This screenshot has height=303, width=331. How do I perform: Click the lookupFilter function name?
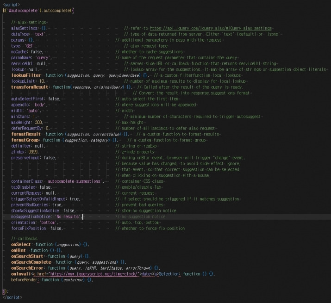click(x=26, y=75)
